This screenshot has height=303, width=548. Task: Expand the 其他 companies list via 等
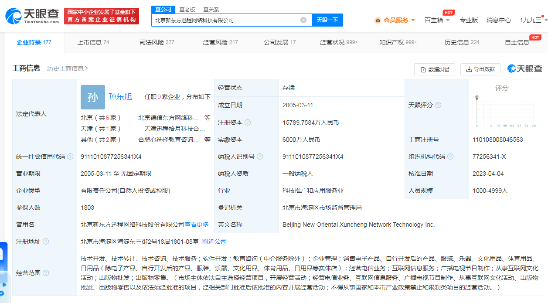(x=208, y=140)
